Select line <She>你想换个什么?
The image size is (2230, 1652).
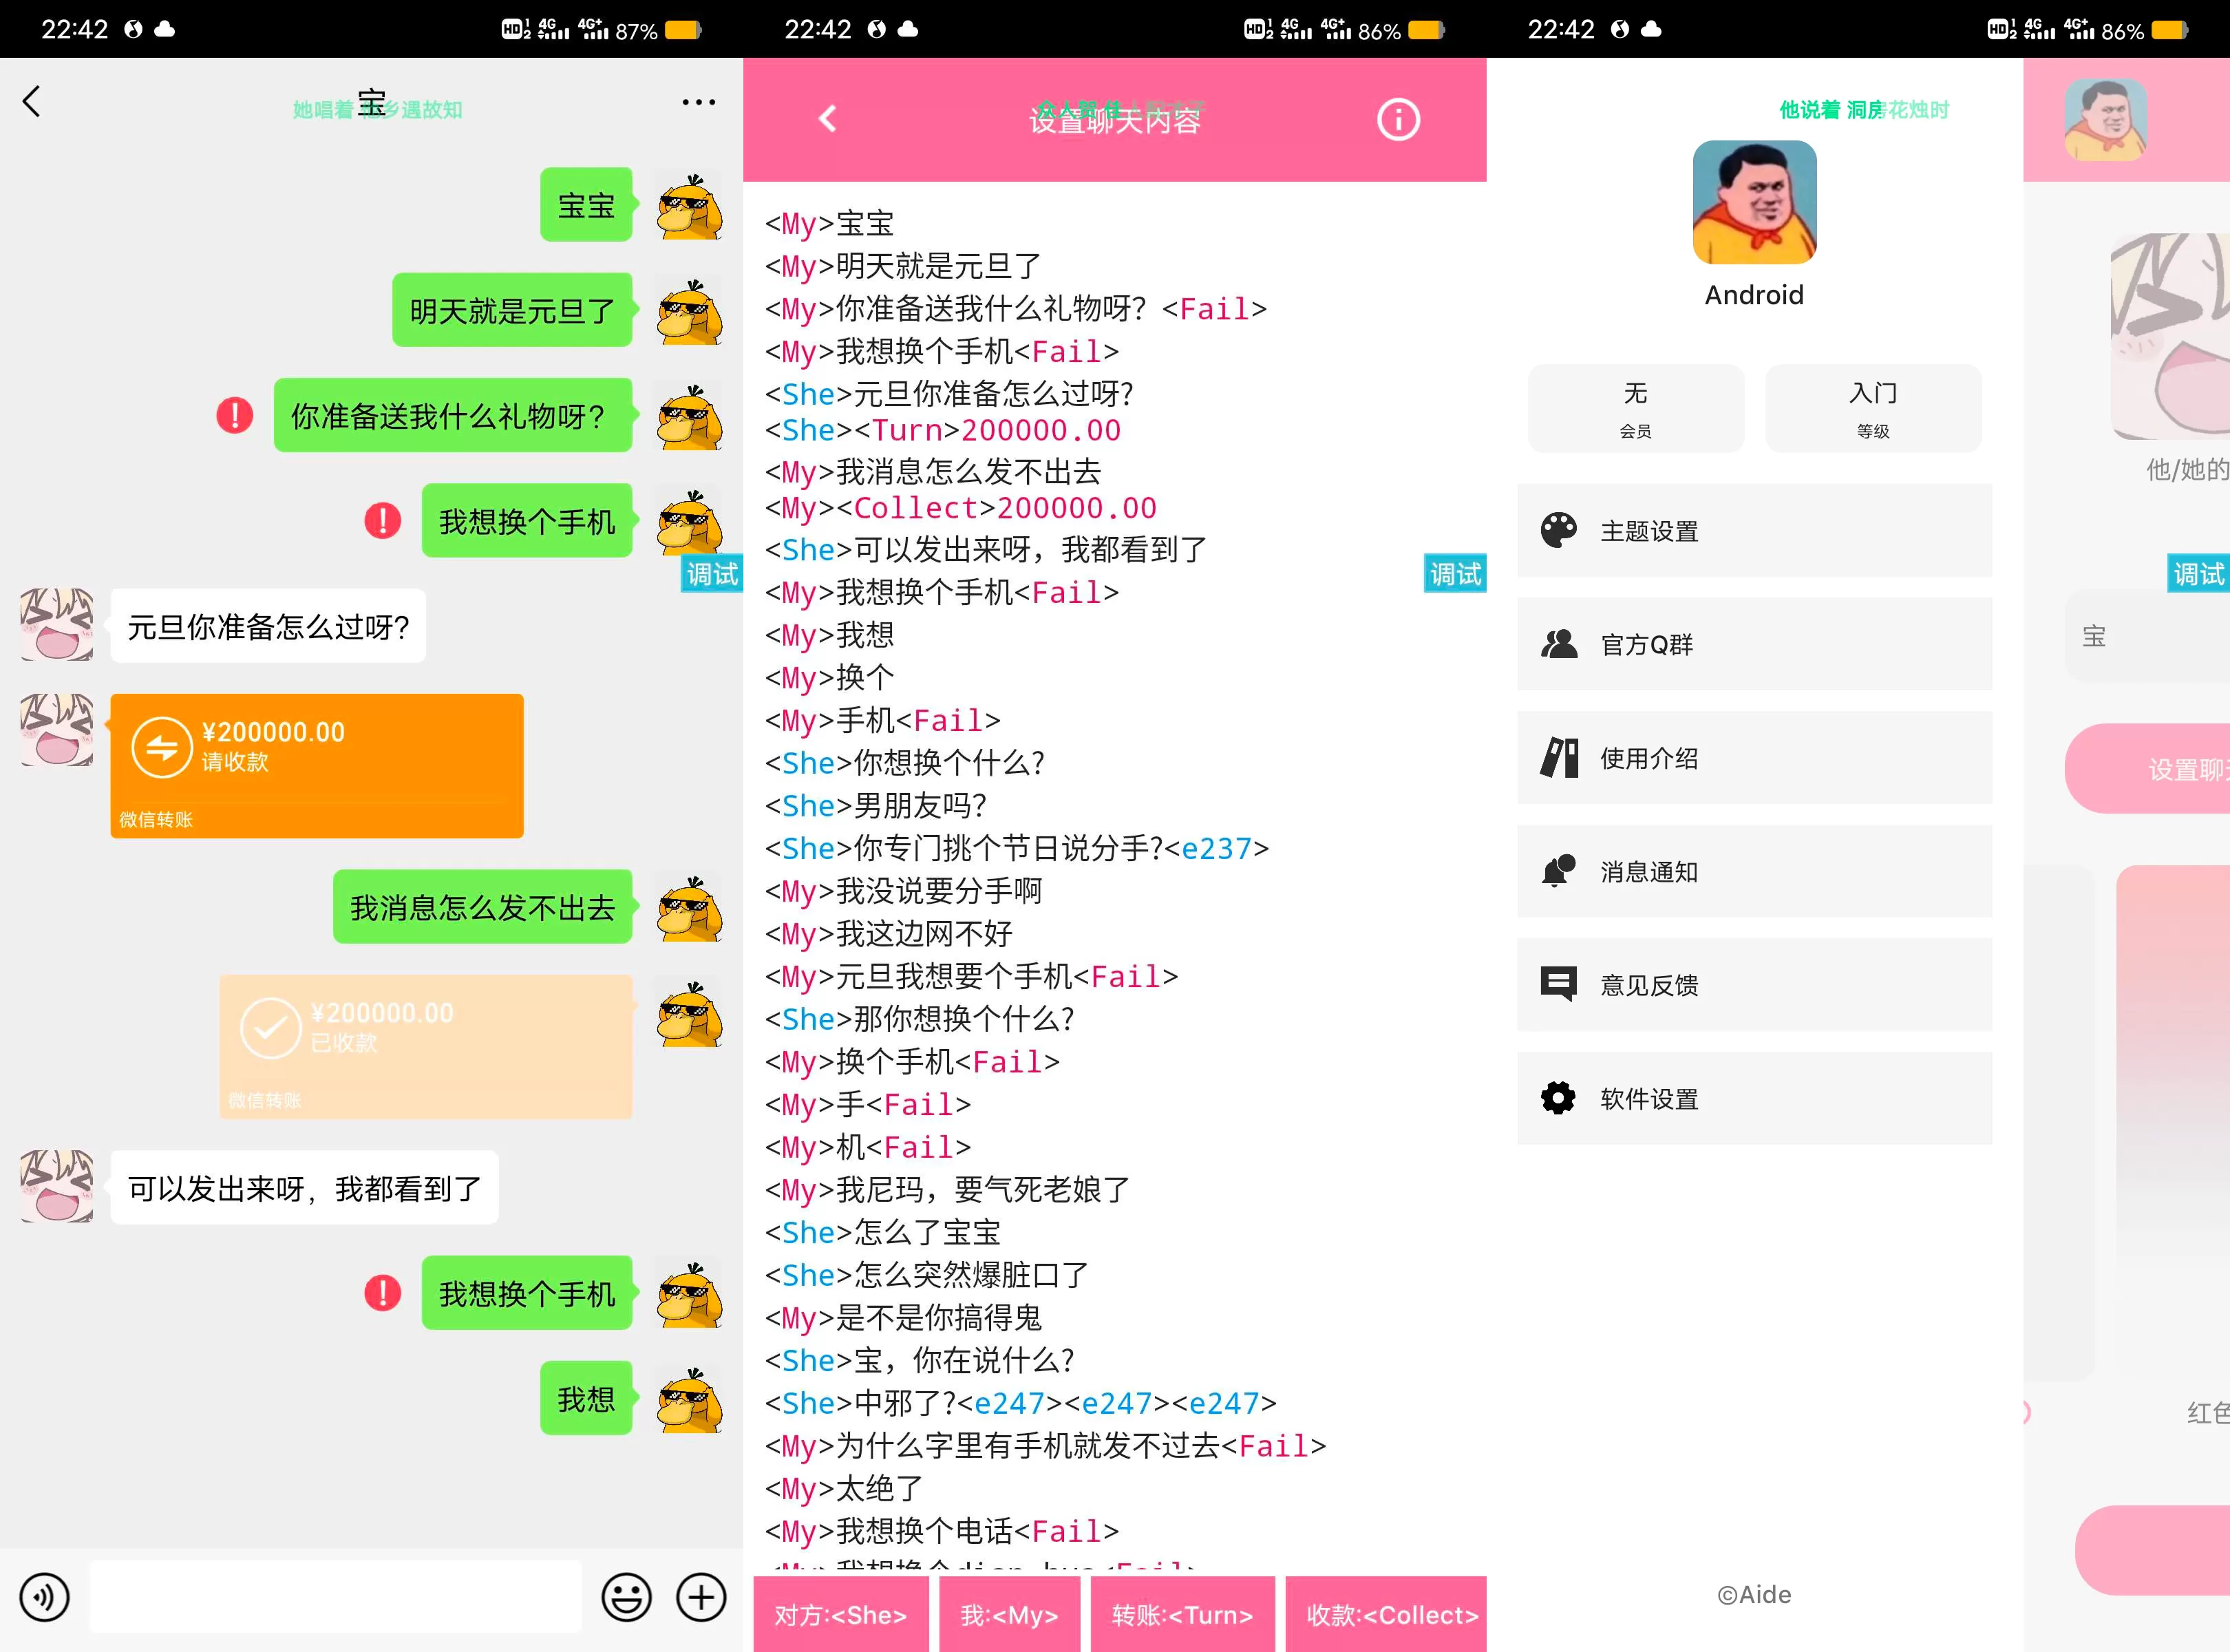point(904,763)
